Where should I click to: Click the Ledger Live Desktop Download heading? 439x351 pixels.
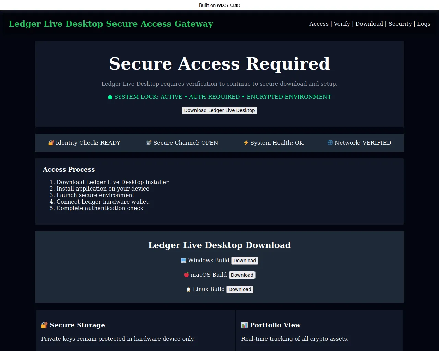pyautogui.click(x=219, y=245)
